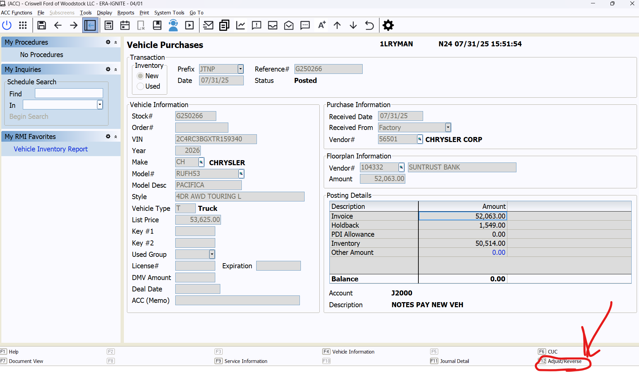The height and width of the screenshot is (372, 639).
Task: Click the save floppy disk icon
Action: [x=42, y=26]
